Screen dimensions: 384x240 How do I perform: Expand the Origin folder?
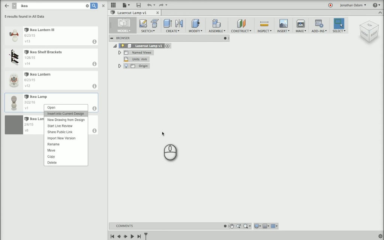click(120, 66)
